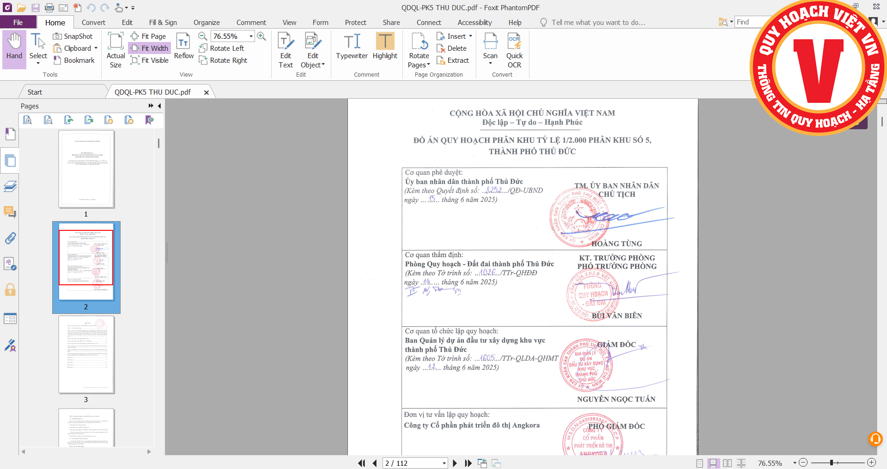Select page 3 thumbnail
Image resolution: width=887 pixels, height=469 pixels.
pos(86,355)
